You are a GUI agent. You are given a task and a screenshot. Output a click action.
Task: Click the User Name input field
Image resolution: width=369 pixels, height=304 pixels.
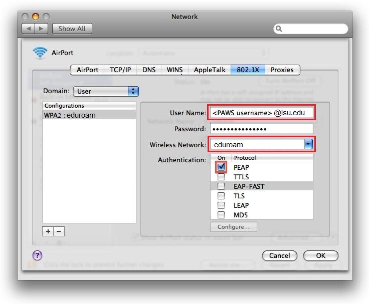pyautogui.click(x=261, y=113)
